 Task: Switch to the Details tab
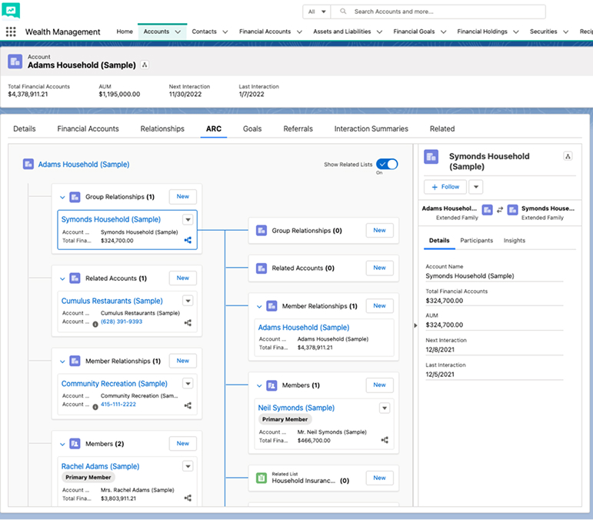pyautogui.click(x=24, y=129)
